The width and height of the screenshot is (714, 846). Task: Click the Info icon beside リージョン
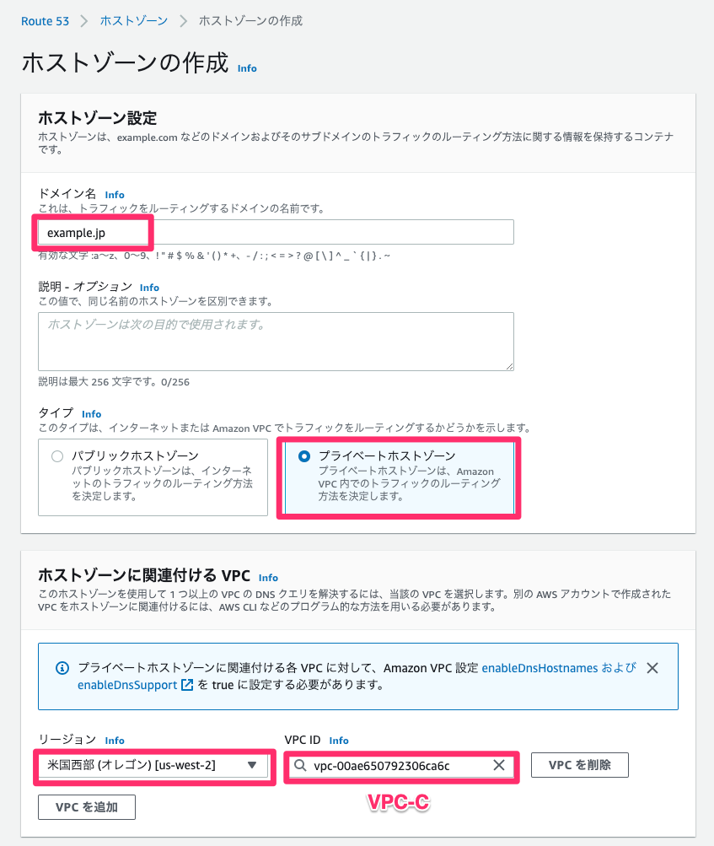114,740
